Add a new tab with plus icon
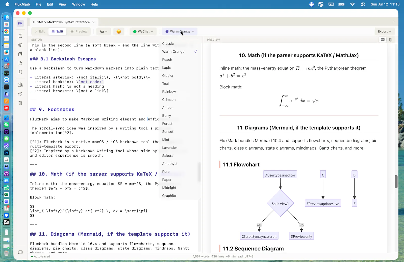 point(393,22)
